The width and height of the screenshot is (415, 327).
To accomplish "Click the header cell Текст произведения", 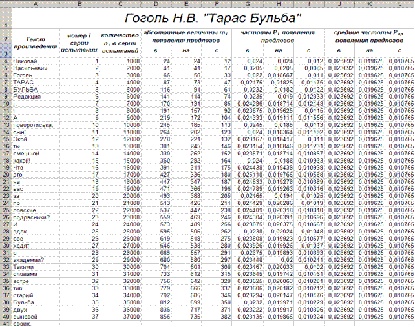I will (36, 43).
